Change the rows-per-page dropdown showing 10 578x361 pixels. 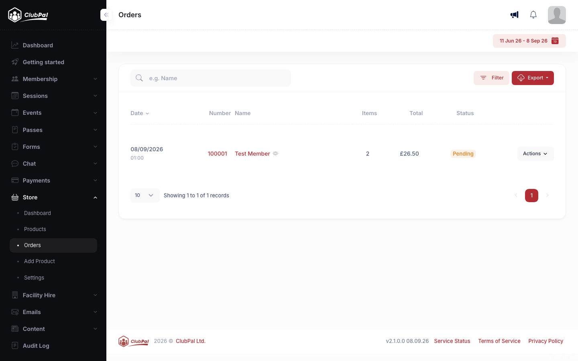[145, 195]
